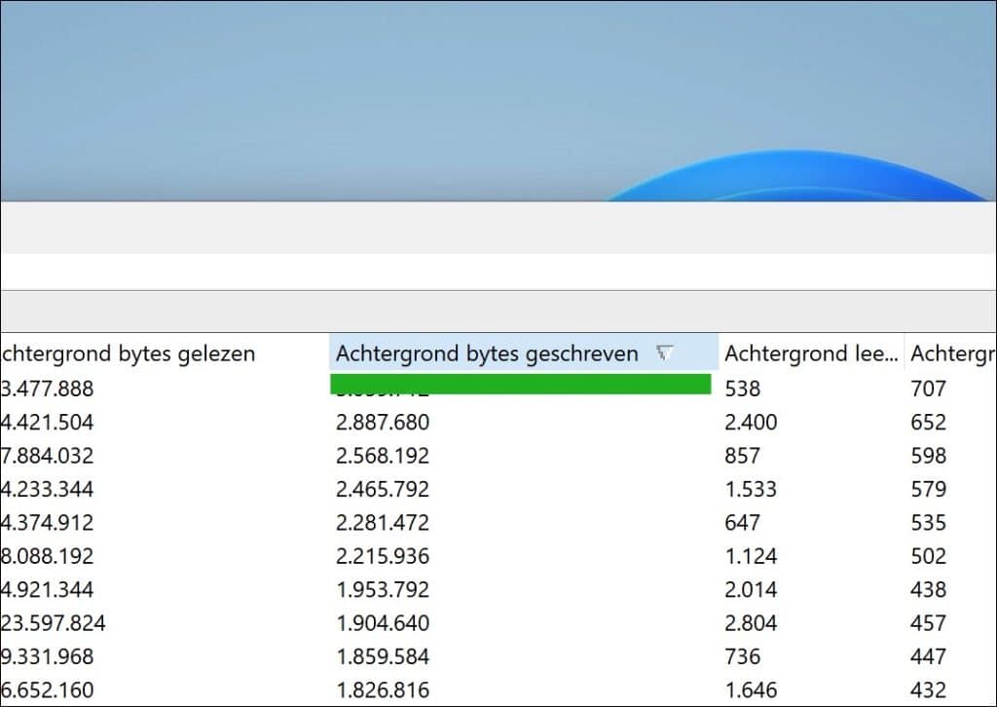Select the value 4.374.912

(47, 523)
